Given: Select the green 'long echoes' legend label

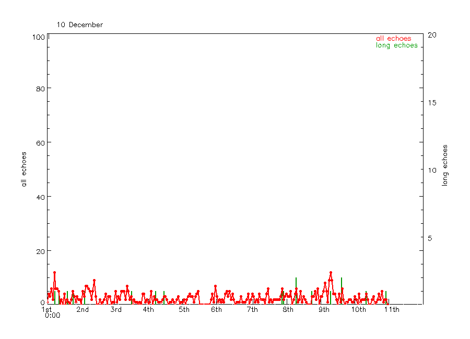Looking at the screenshot, I should click(x=396, y=45).
